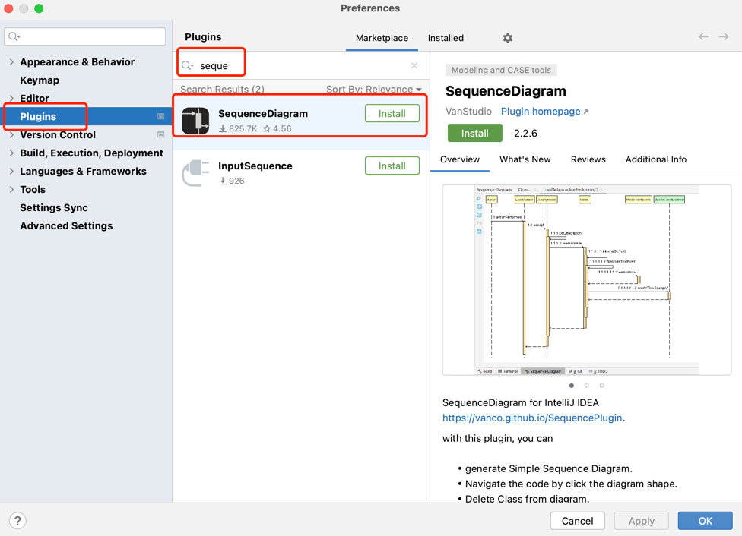The height and width of the screenshot is (536, 742).
Task: Open the Overview tab
Action: point(460,159)
